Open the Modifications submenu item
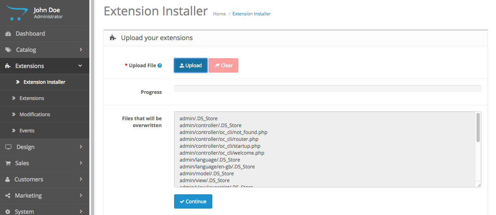 click(x=35, y=115)
